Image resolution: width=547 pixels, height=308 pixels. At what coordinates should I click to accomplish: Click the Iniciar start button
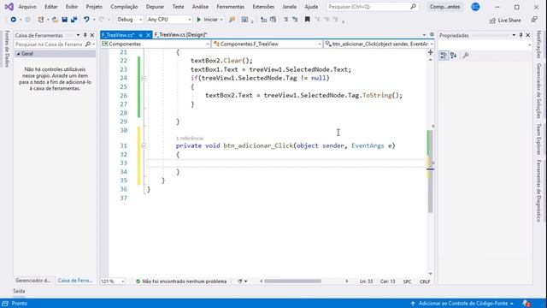point(207,20)
